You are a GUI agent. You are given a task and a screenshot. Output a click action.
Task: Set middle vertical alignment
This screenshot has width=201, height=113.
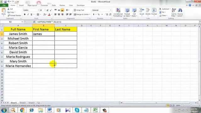[x=59, y=10]
